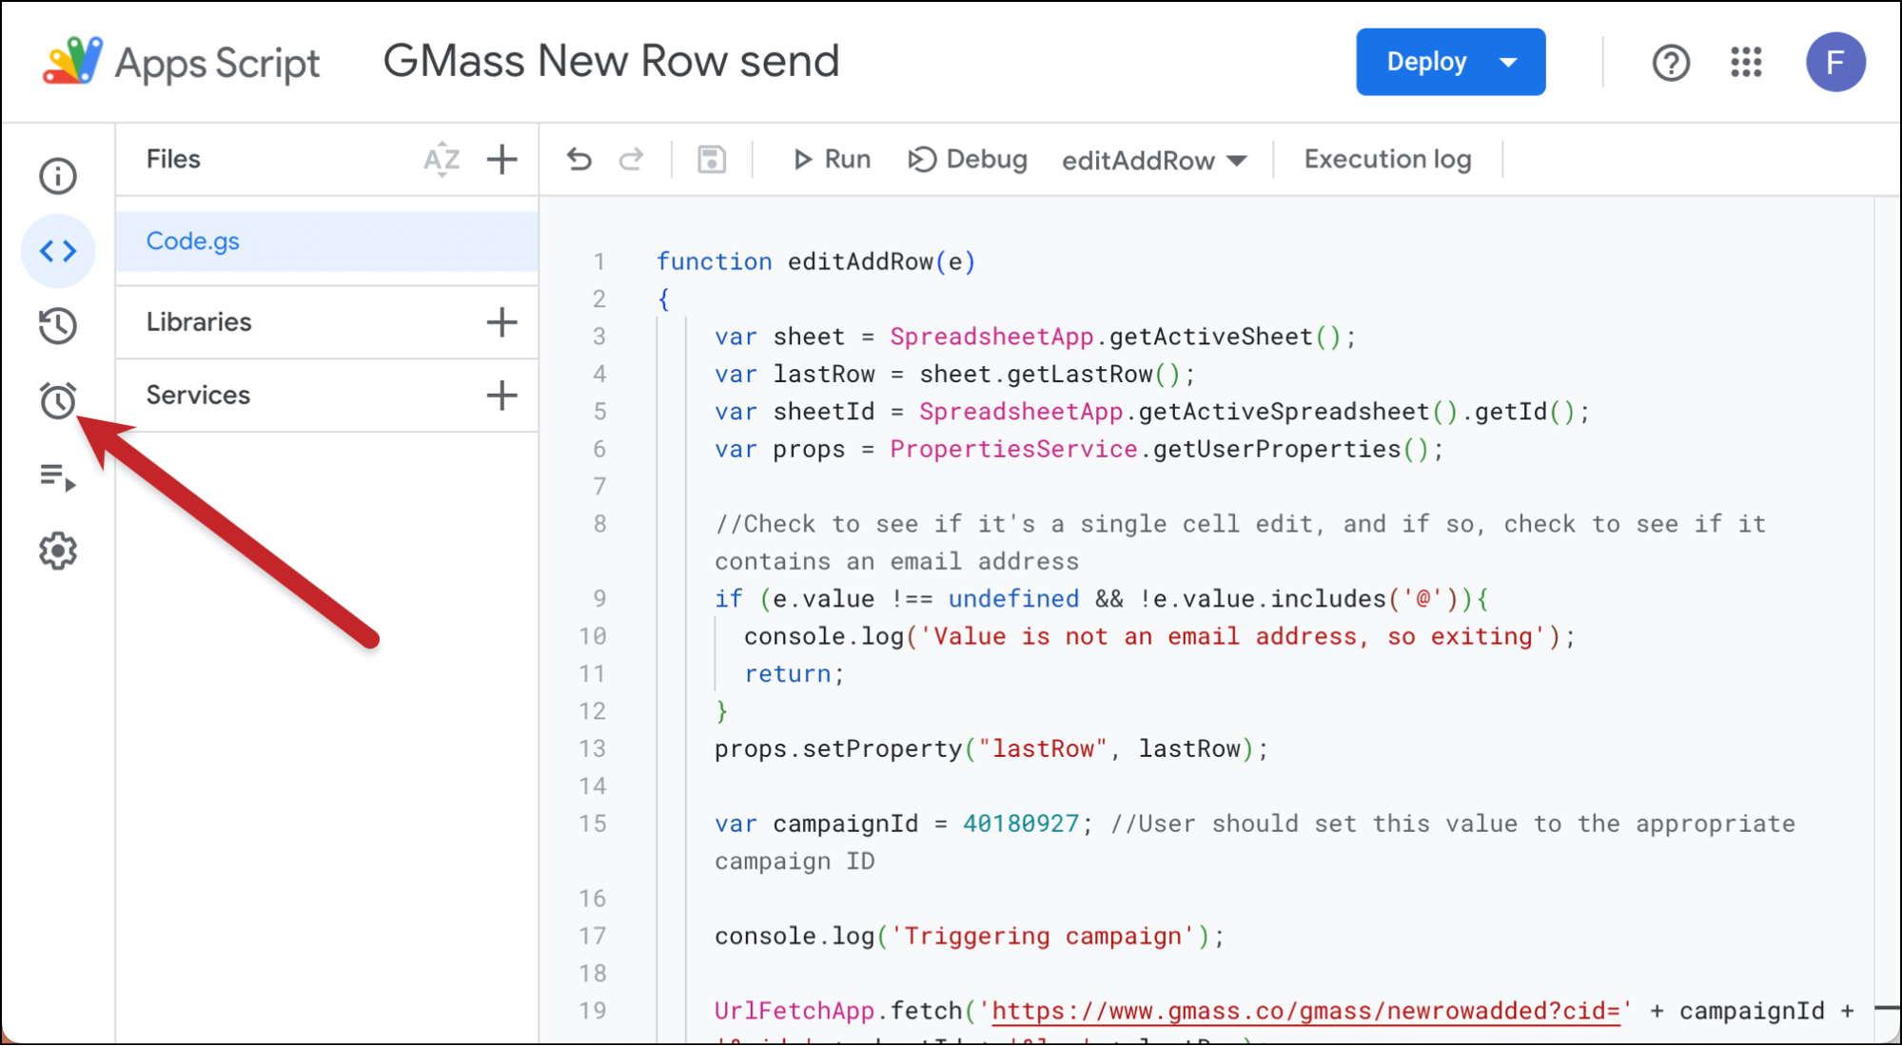
Task: Click the props.setProperty("lastRow", lastRow) line
Action: click(x=991, y=749)
